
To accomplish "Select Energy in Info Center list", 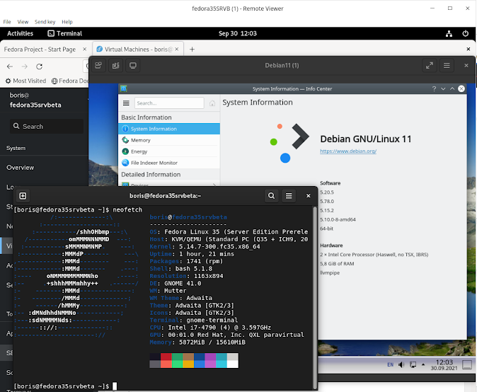I will 169,151.
